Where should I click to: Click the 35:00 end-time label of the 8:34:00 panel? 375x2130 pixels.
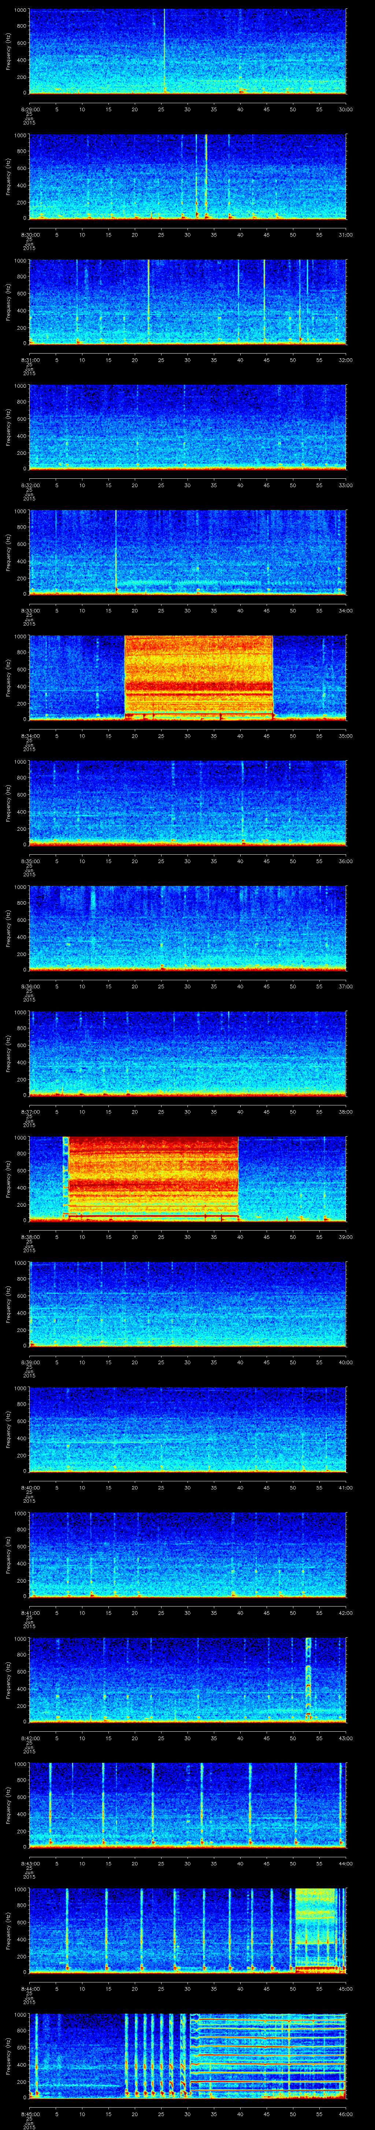tap(345, 736)
